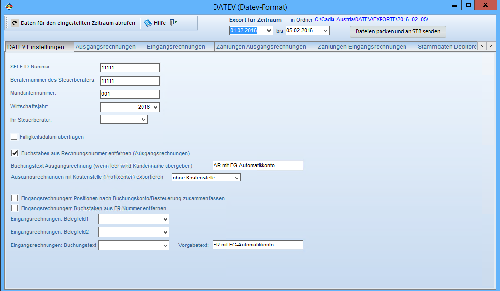Check Buchstaben aus ER-Nummer entfernen
500x291 pixels.
[x=15, y=208]
